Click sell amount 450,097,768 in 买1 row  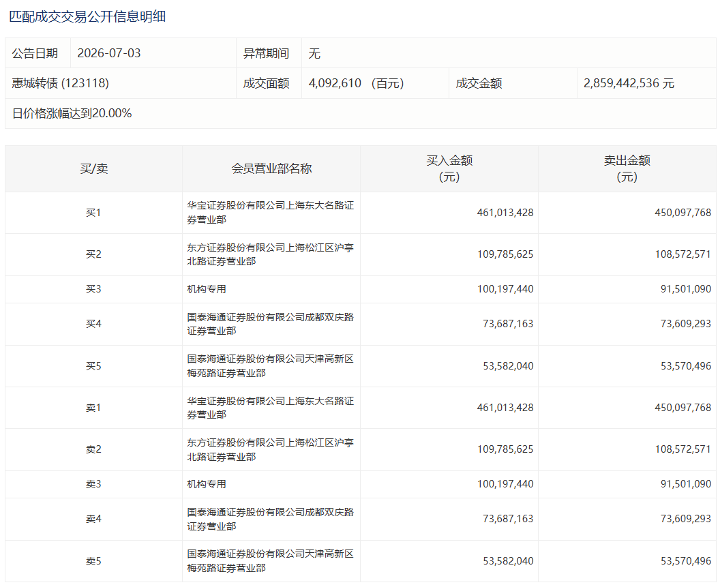click(x=682, y=213)
